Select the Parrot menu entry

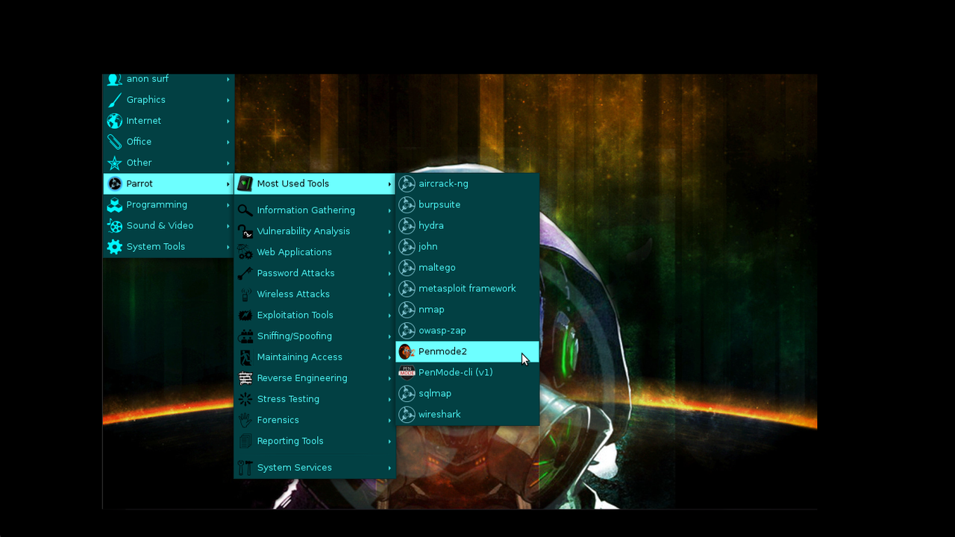click(169, 183)
